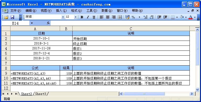201x102 pixels.
Task: Open the 编辑 menu
Action: [x=31, y=11]
